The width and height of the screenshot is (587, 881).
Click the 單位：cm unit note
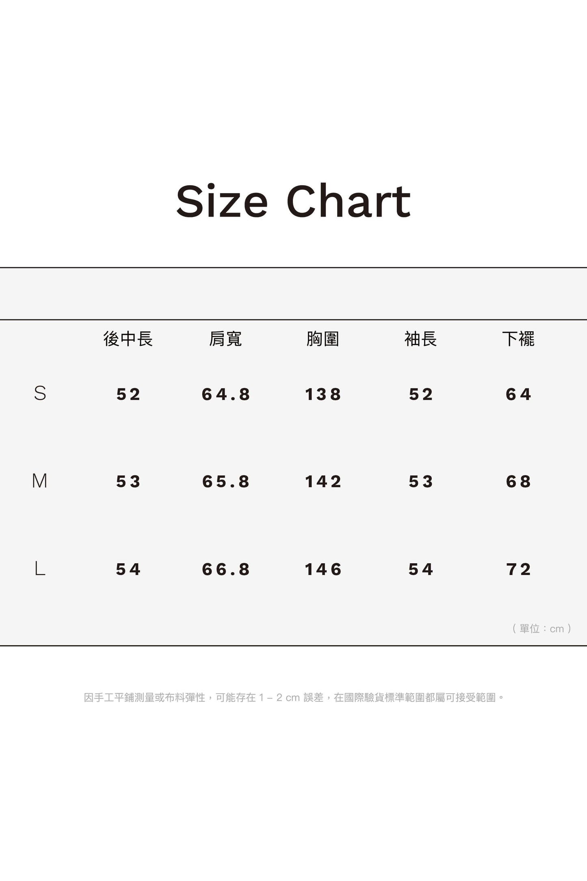542,629
